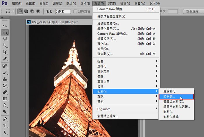Choose 防手震... in sharpen submenu
The image size is (204, 137).
tap(176, 96)
